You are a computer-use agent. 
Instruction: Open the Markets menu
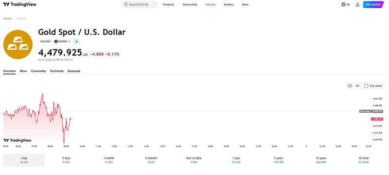(211, 4)
